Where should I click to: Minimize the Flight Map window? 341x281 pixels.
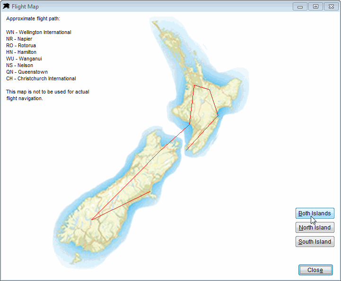click(x=300, y=7)
